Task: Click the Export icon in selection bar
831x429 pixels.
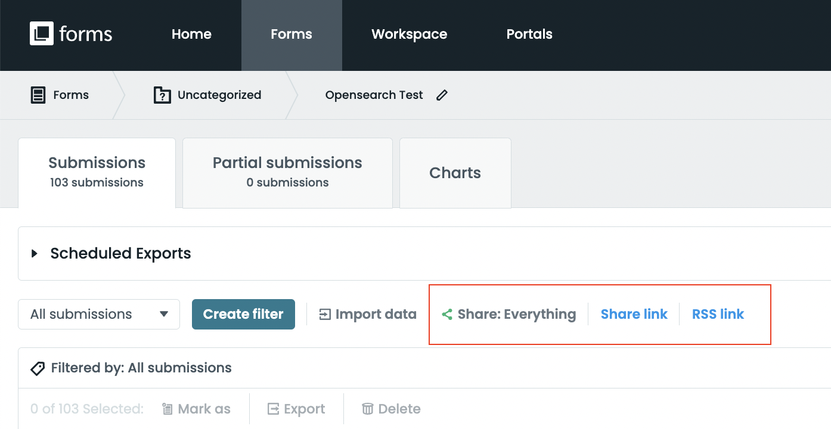Action: pyautogui.click(x=273, y=409)
